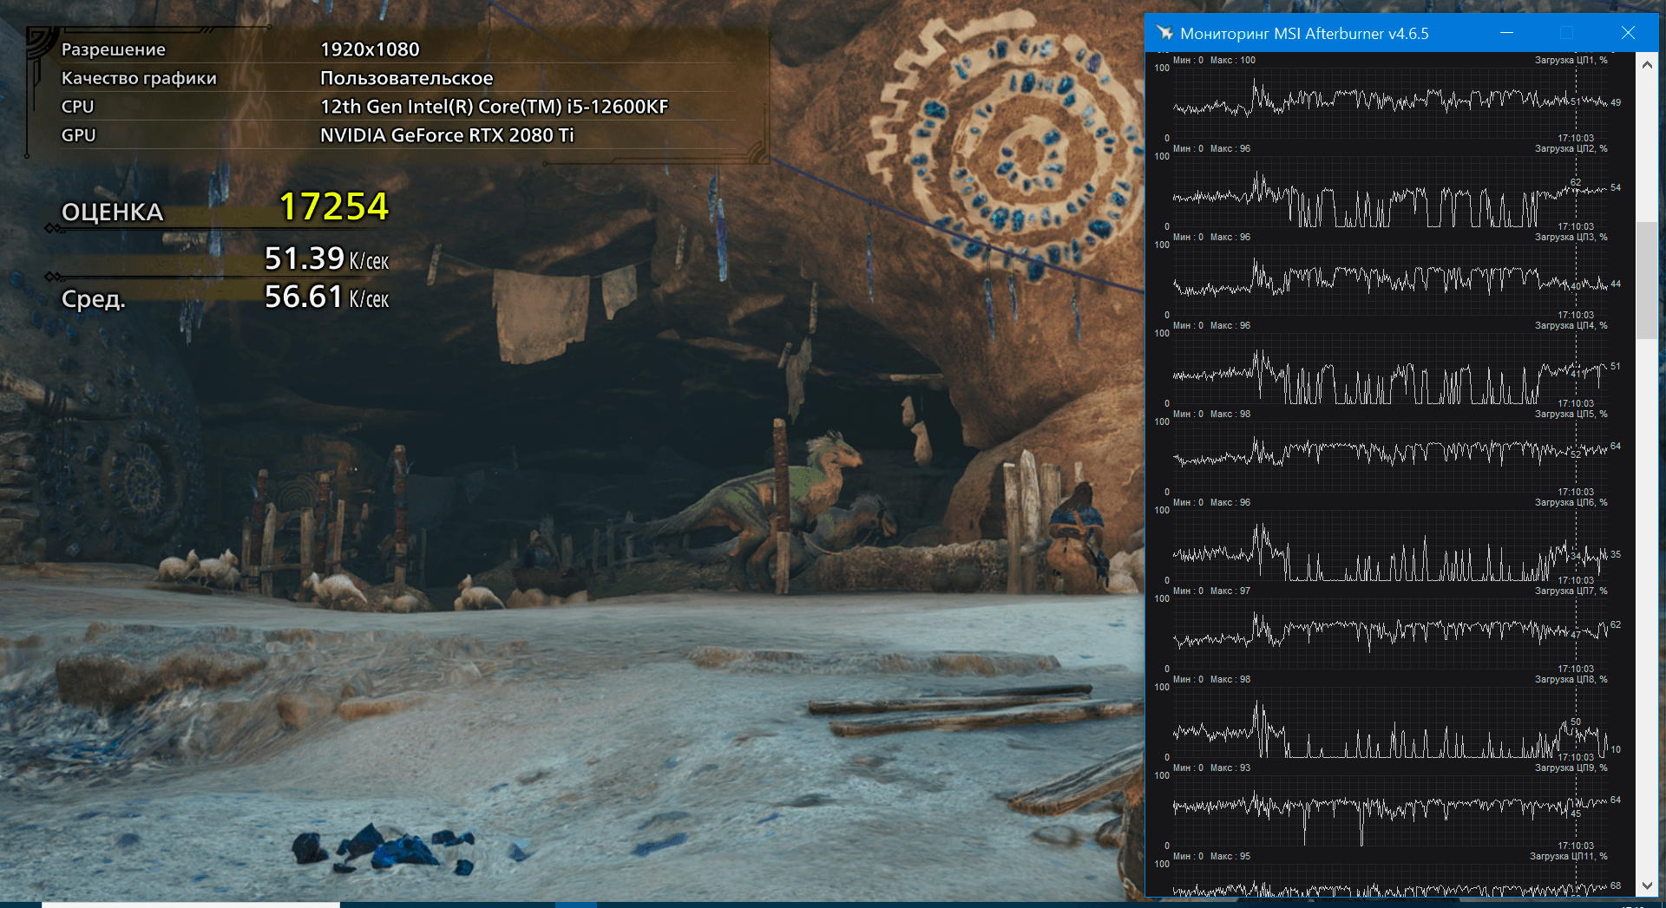Click the 'Сред.' average label
This screenshot has height=908, width=1666.
point(93,299)
